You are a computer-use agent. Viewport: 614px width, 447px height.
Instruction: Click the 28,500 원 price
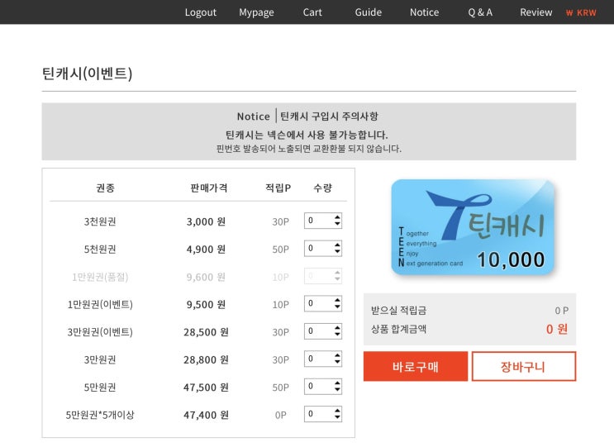[x=206, y=332]
